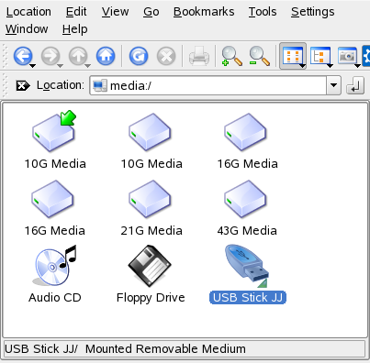Select the 16G Media drive in second row
This screenshot has height=363, width=370.
[x=52, y=199]
